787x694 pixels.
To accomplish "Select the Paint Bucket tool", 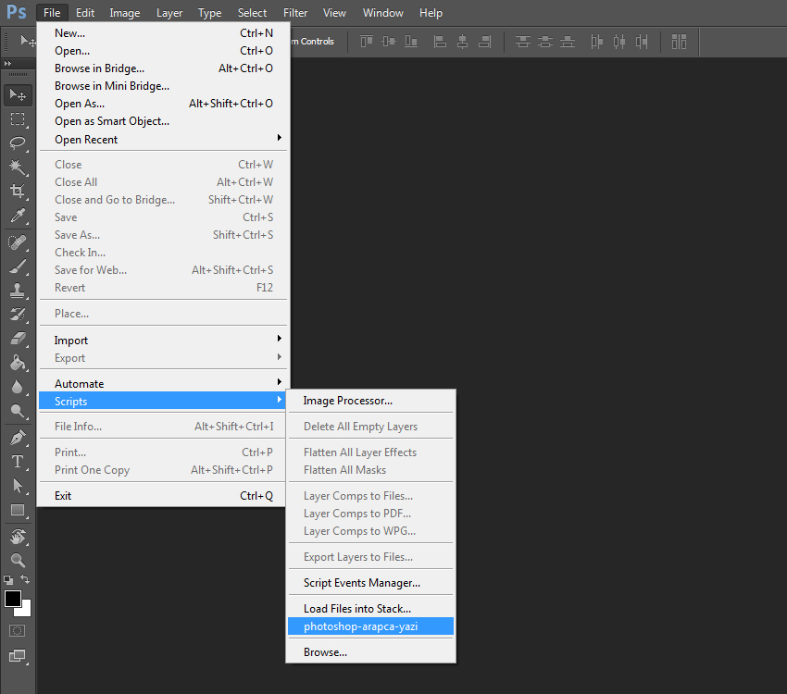I will click(x=19, y=363).
